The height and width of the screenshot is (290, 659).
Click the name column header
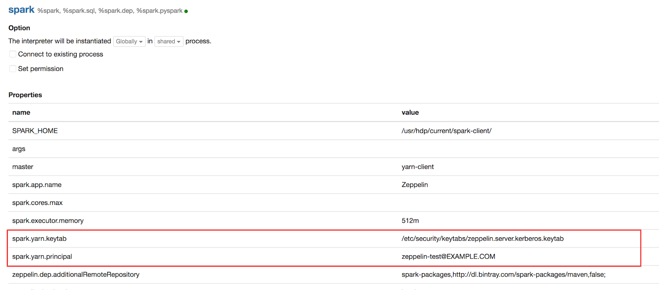click(21, 112)
